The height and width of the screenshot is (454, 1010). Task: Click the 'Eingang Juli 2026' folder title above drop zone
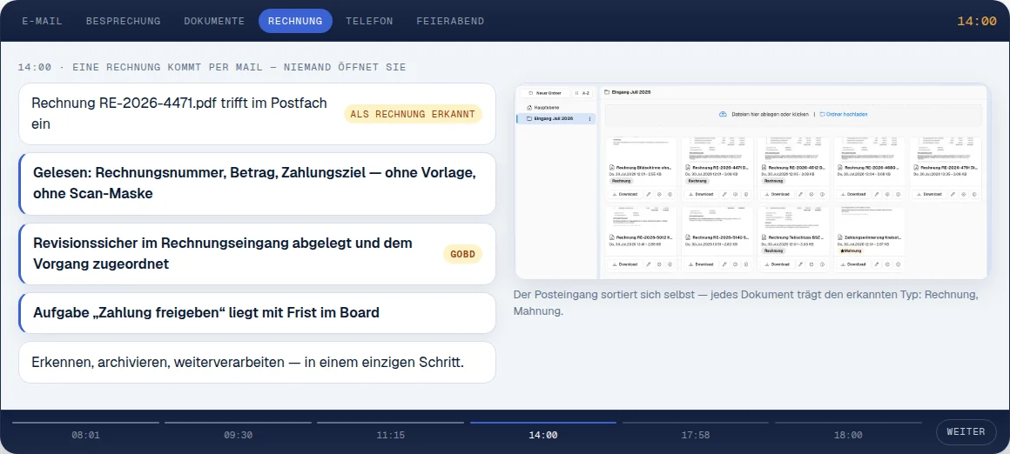(628, 92)
